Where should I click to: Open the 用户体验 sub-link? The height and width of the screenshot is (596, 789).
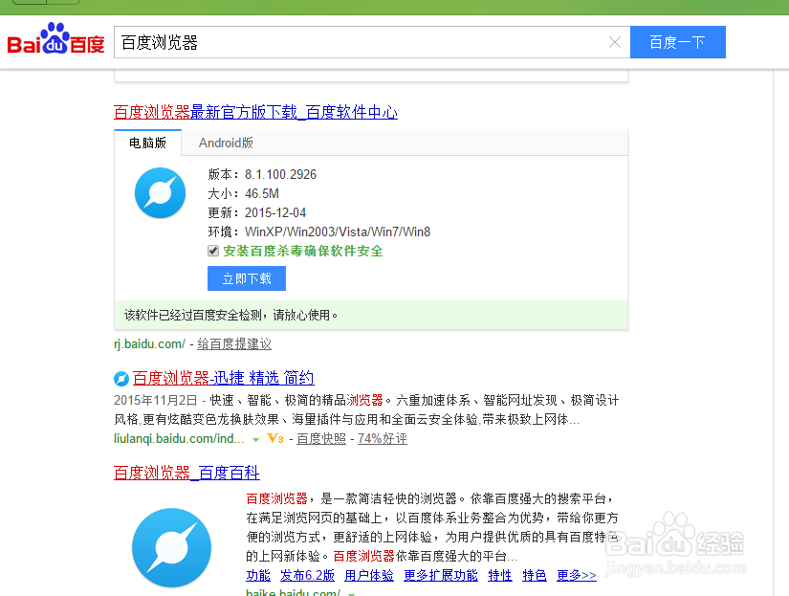369,575
